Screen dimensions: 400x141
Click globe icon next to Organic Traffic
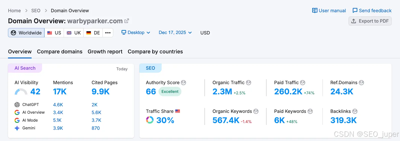(x=248, y=83)
